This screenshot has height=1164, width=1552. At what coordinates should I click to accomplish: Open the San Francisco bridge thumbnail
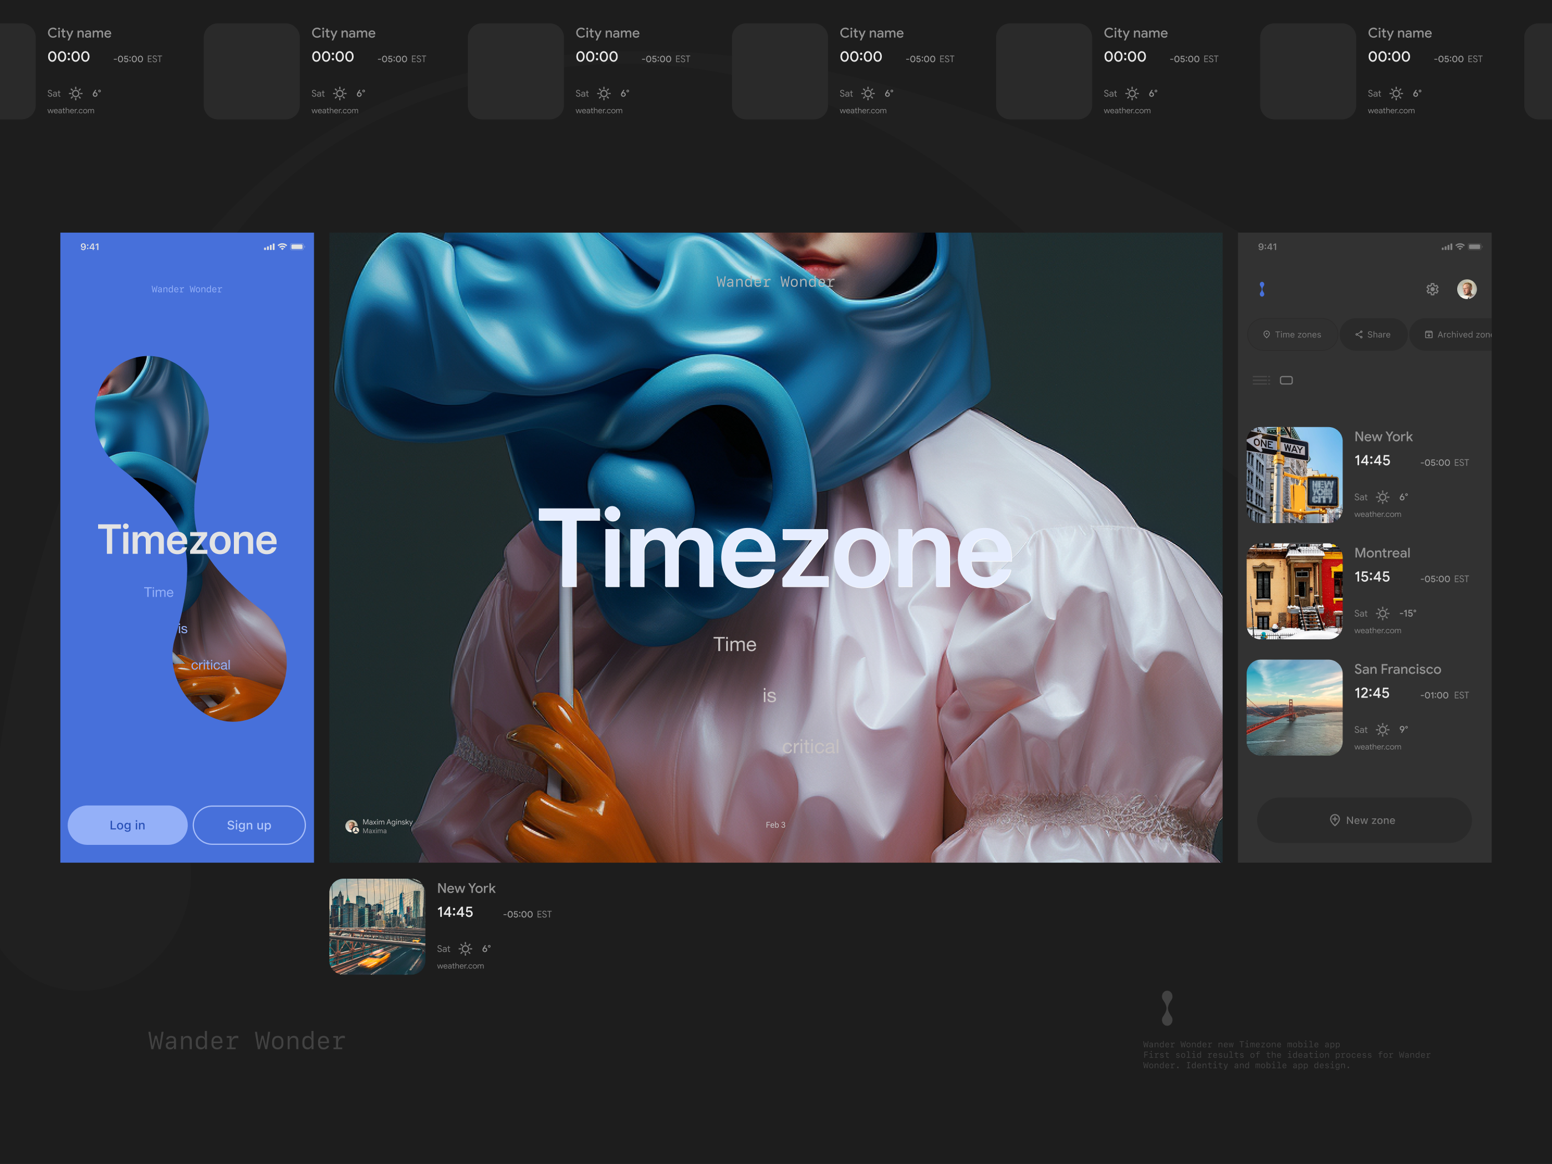[1294, 707]
